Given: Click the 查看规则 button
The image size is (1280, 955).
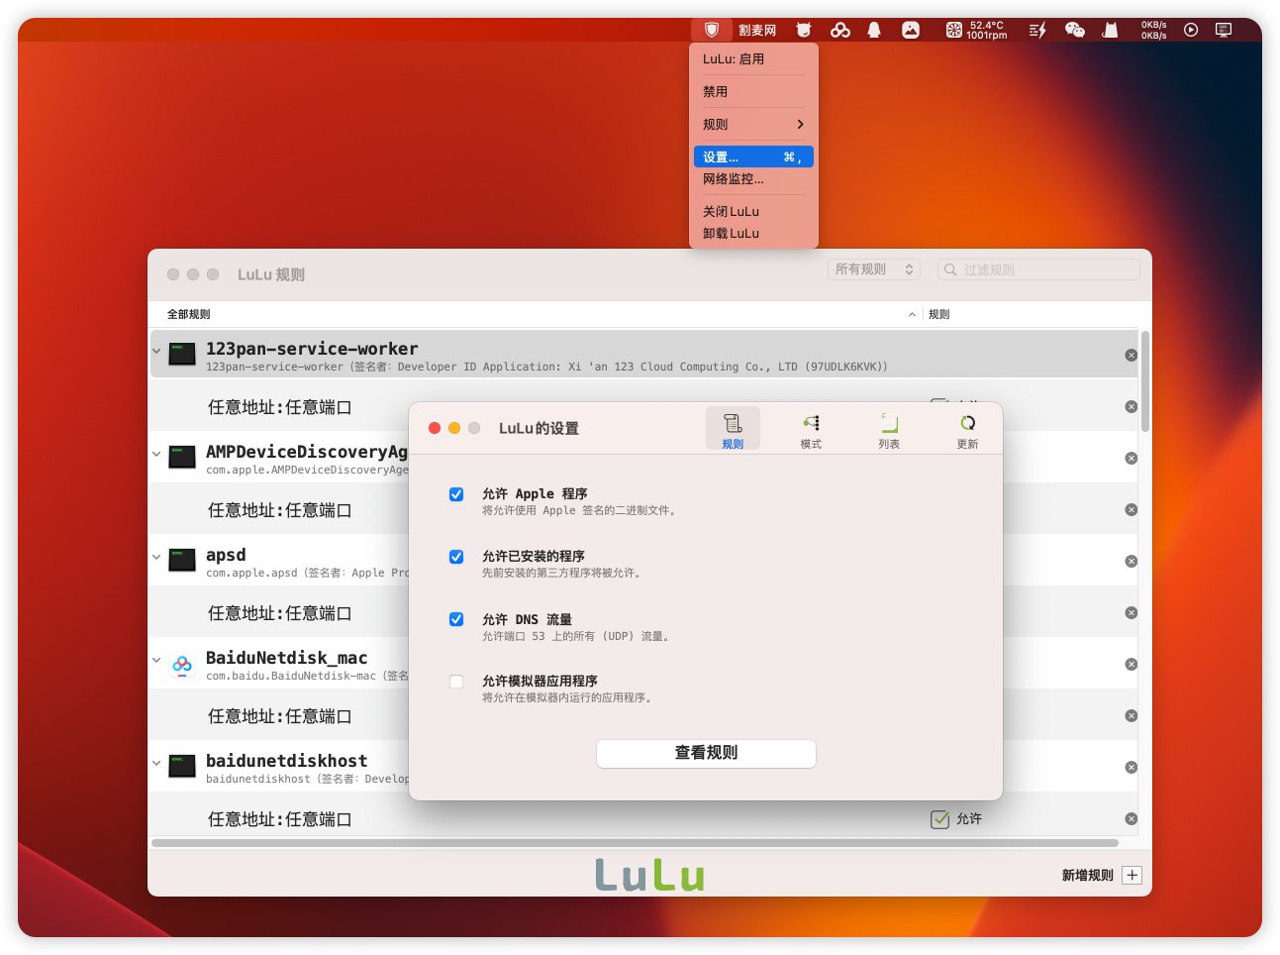Looking at the screenshot, I should tap(706, 753).
